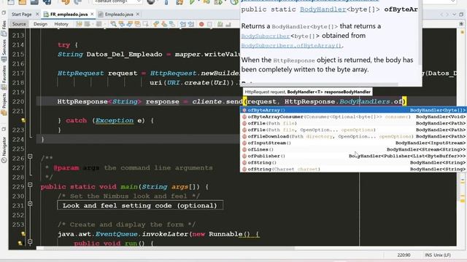Viewport: 467px width, 262px height.
Task: Toggle Bookmark on current line
Action: [x=172, y=24]
